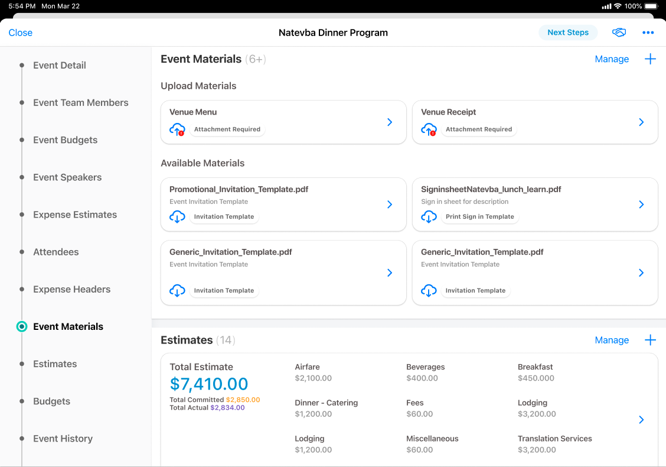The image size is (666, 467).
Task: Click Manage link for Estimates
Action: click(x=612, y=340)
